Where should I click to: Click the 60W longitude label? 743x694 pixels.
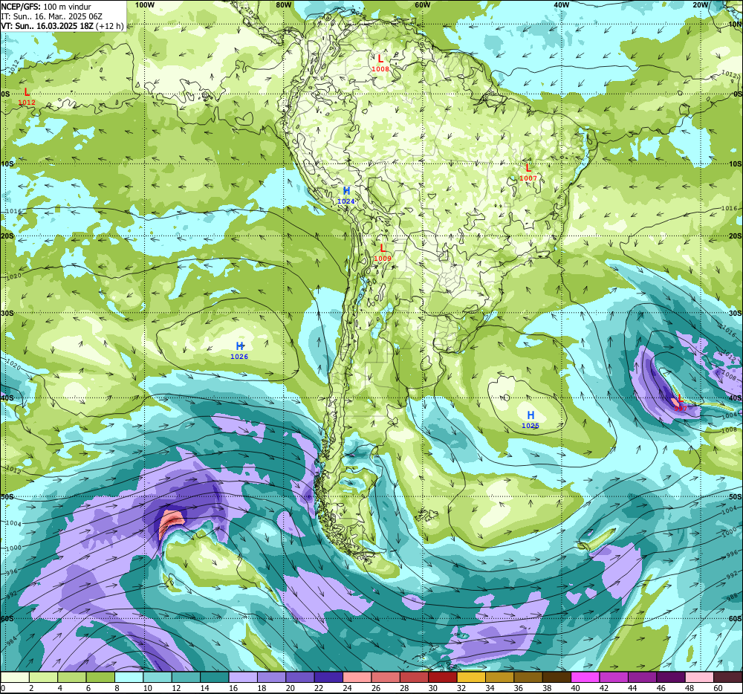tap(423, 4)
